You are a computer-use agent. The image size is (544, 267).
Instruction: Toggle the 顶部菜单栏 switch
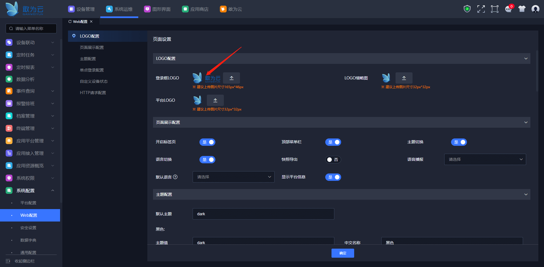point(333,142)
